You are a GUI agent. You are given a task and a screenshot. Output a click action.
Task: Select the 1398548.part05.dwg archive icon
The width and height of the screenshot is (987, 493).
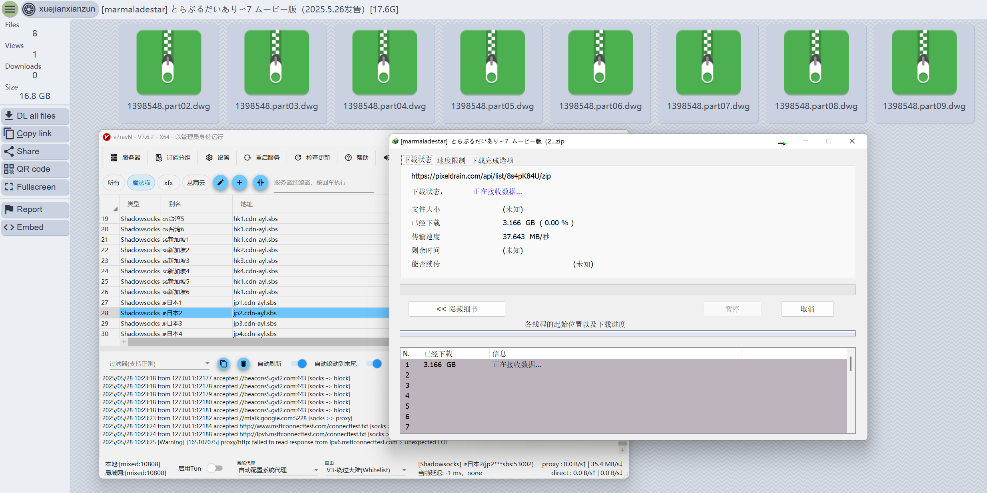point(493,62)
